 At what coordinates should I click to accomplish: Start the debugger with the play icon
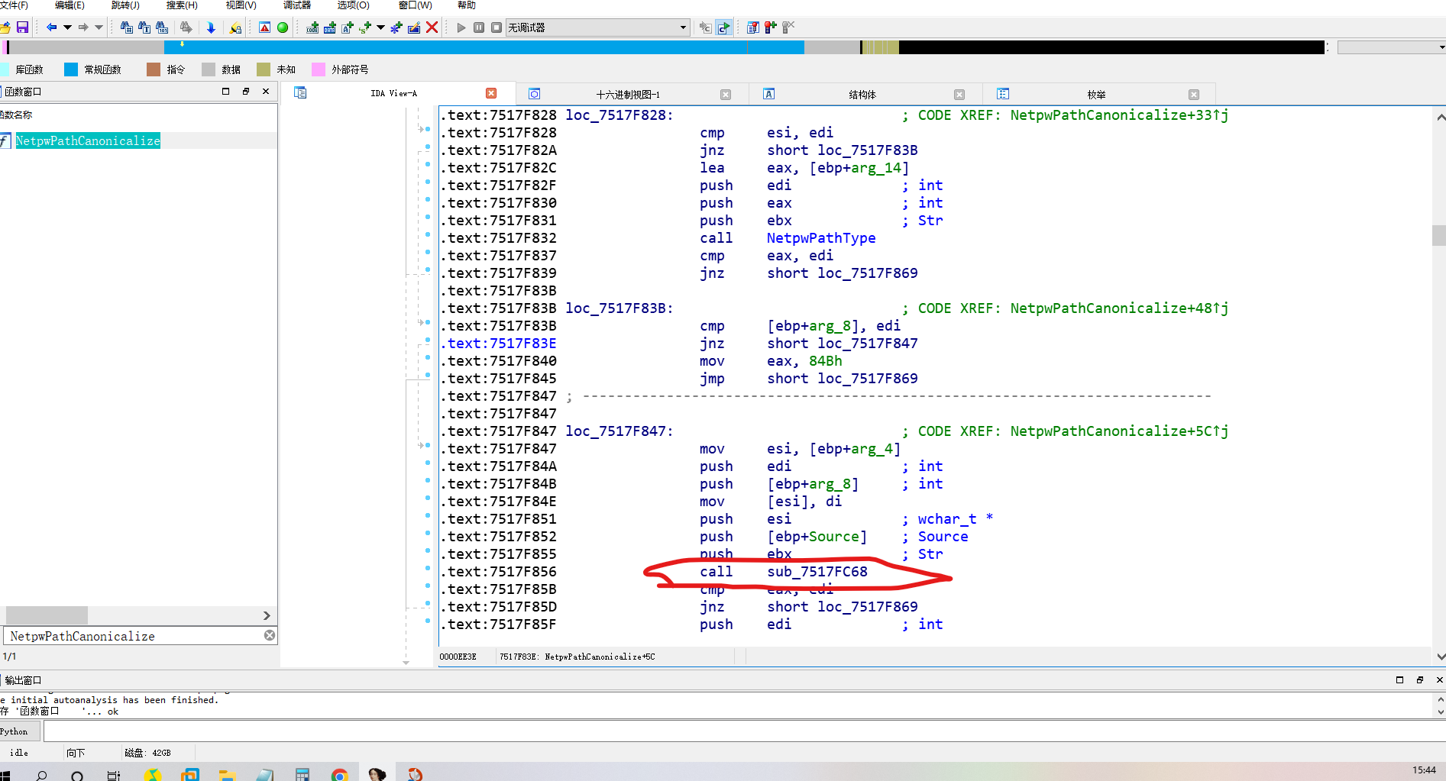pos(461,27)
